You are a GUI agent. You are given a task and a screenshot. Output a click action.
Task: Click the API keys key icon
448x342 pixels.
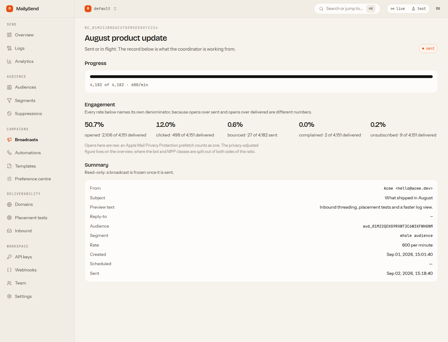coord(9,257)
